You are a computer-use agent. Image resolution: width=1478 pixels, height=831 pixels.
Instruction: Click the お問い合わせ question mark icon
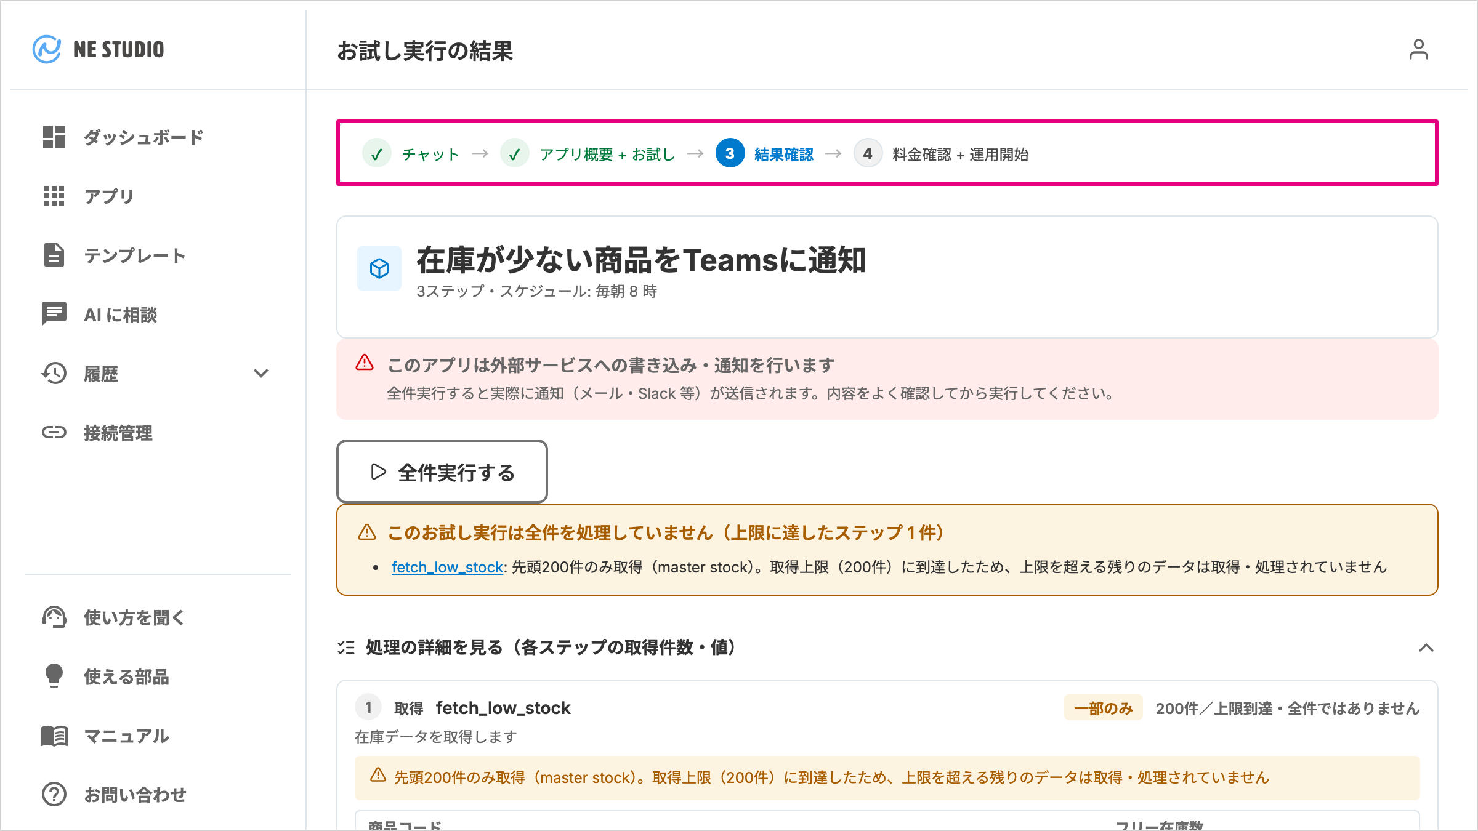coord(54,794)
